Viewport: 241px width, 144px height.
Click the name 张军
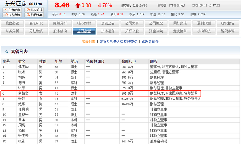pos(22,88)
